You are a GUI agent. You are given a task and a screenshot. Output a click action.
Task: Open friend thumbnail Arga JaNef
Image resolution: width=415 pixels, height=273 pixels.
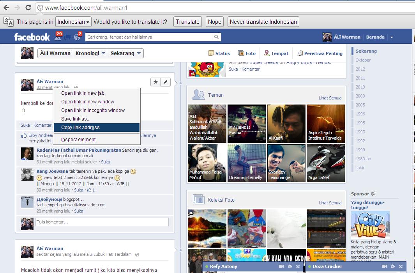326,163
